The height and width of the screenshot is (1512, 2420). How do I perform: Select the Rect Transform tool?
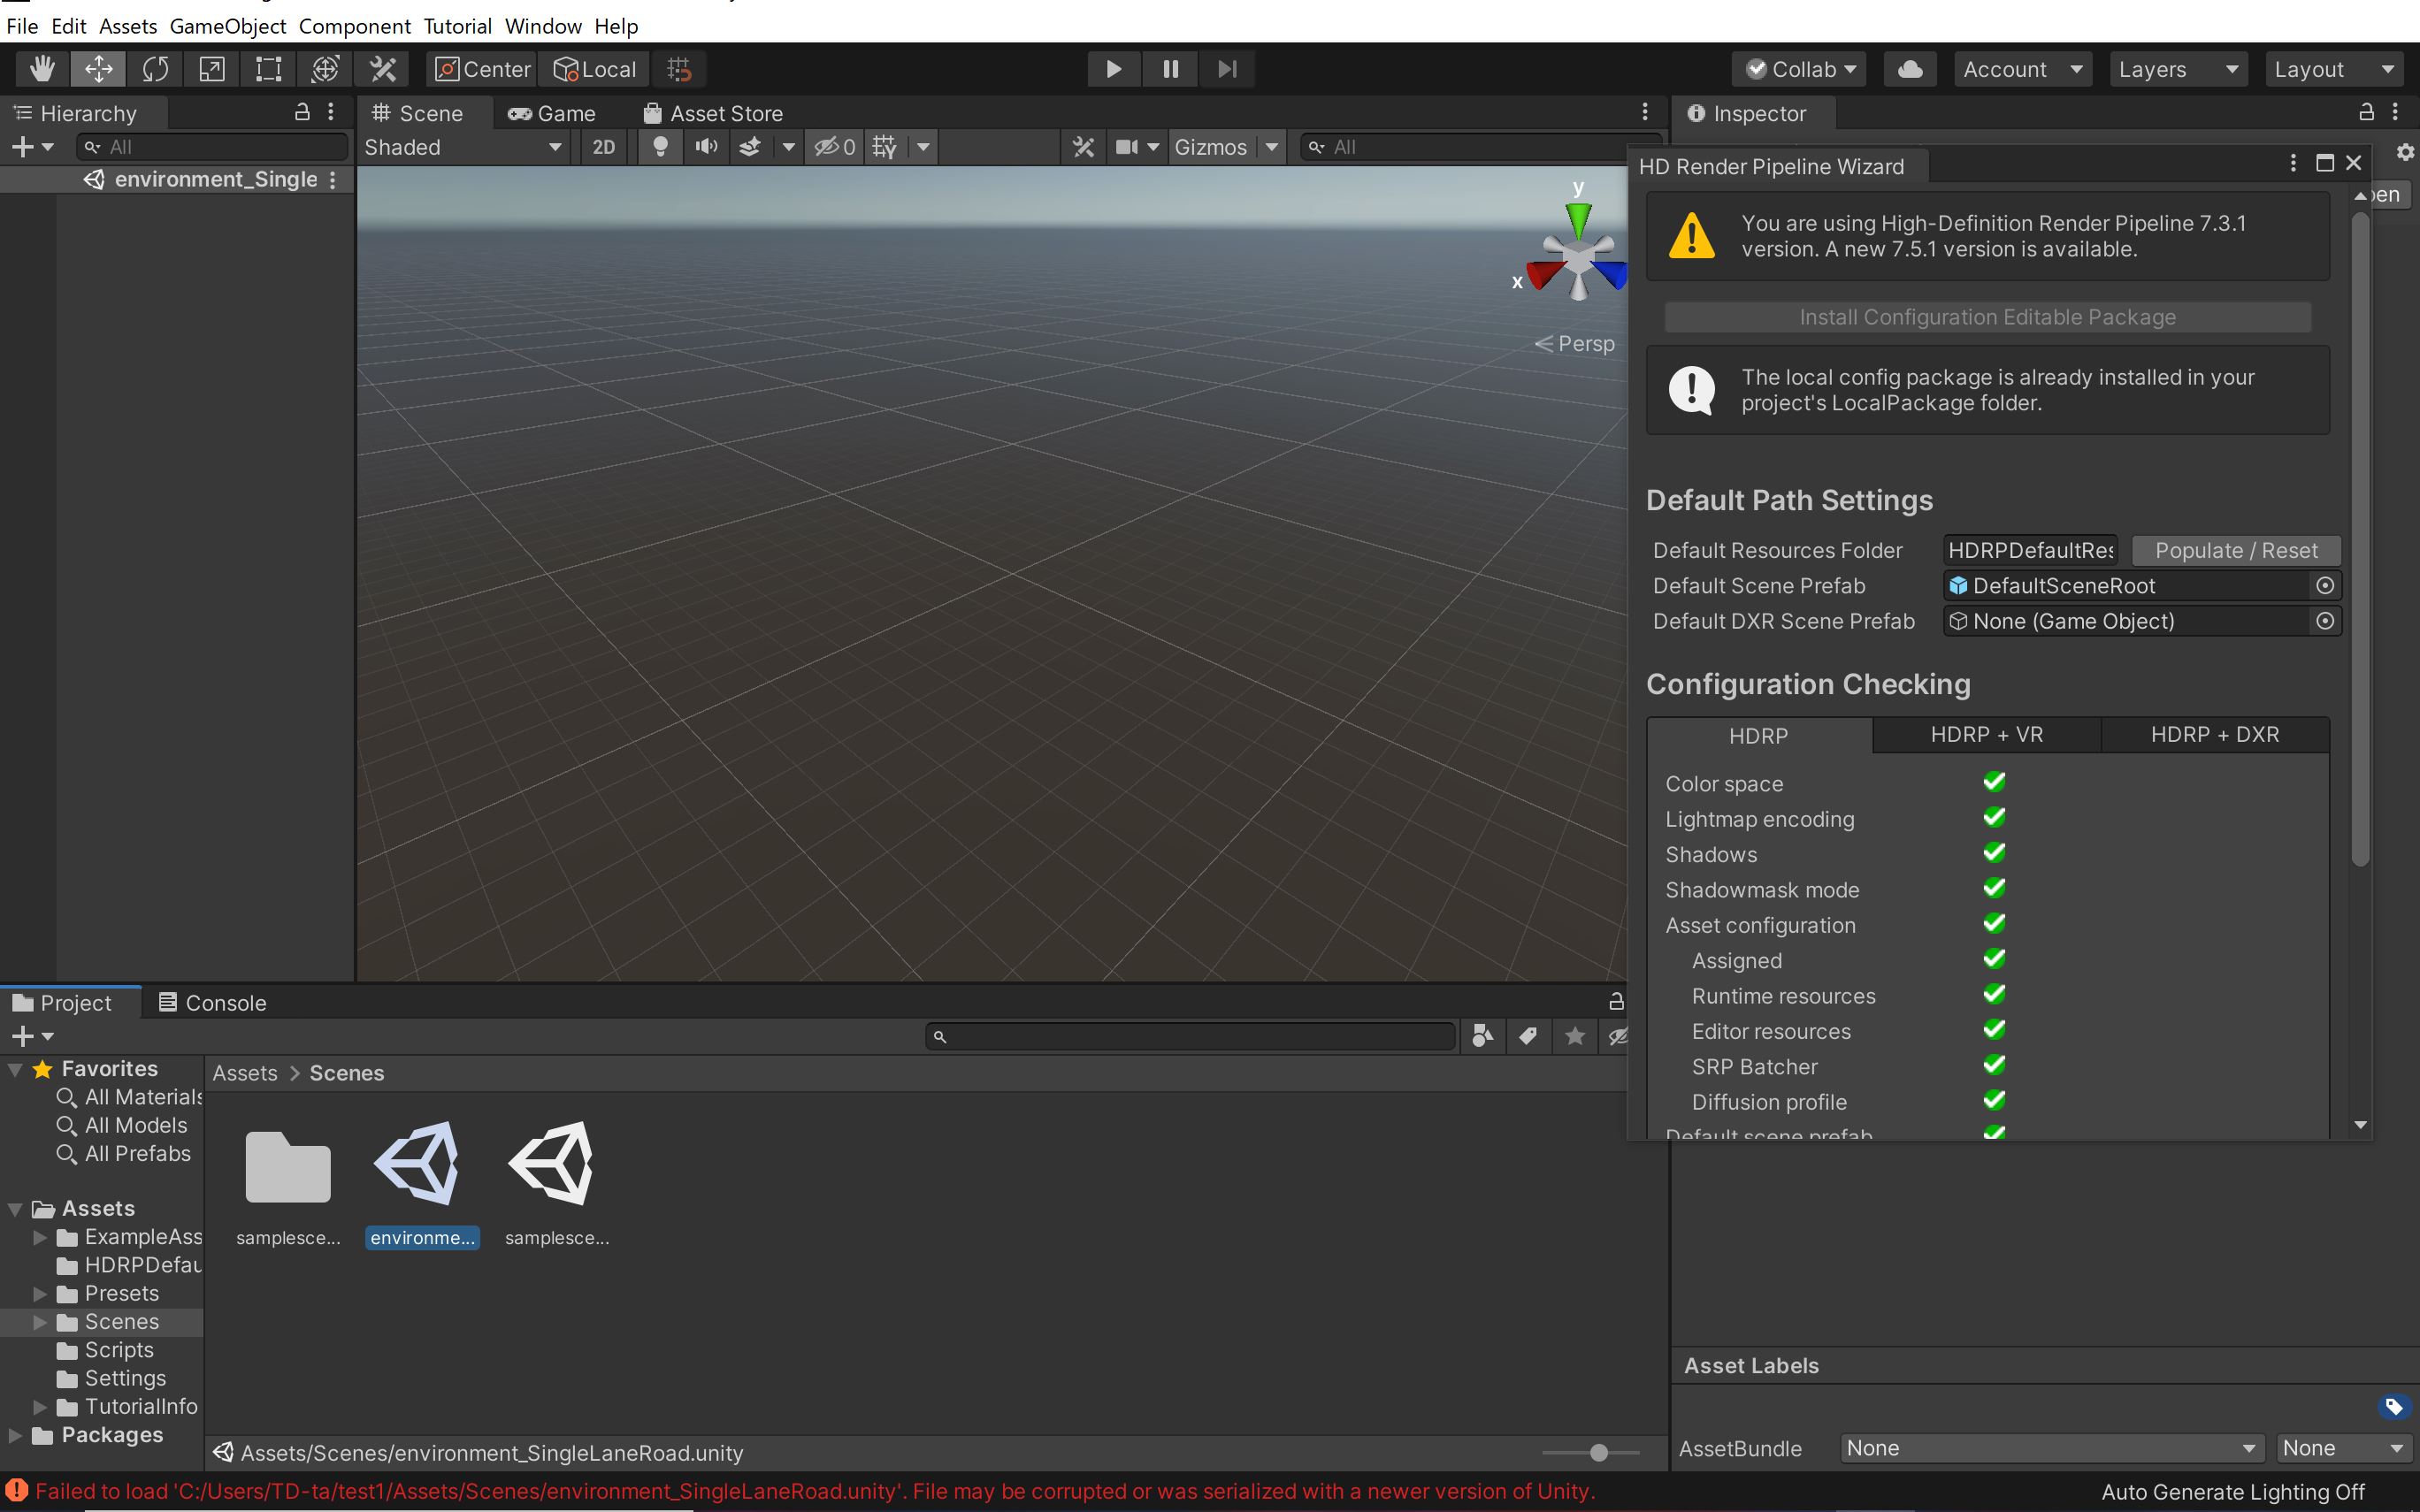click(x=267, y=68)
